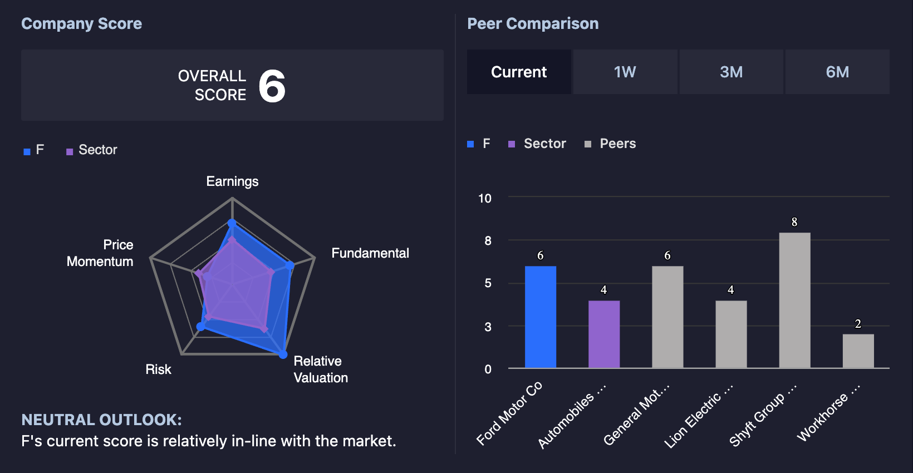This screenshot has width=913, height=473.
Task: Open the 3M comparison tab
Action: click(732, 72)
